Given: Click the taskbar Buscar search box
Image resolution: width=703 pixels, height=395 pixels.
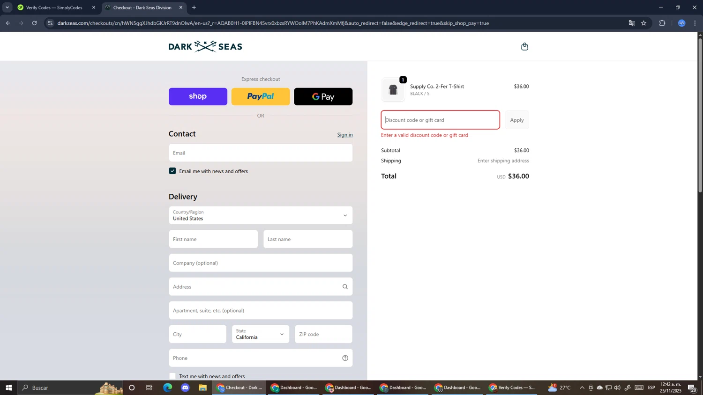Looking at the screenshot, I should point(70,388).
